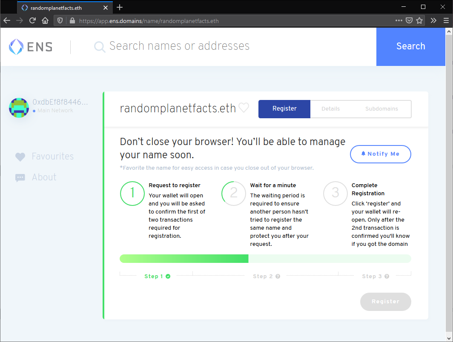
Task: Open the page actions three-dot menu
Action: [399, 20]
